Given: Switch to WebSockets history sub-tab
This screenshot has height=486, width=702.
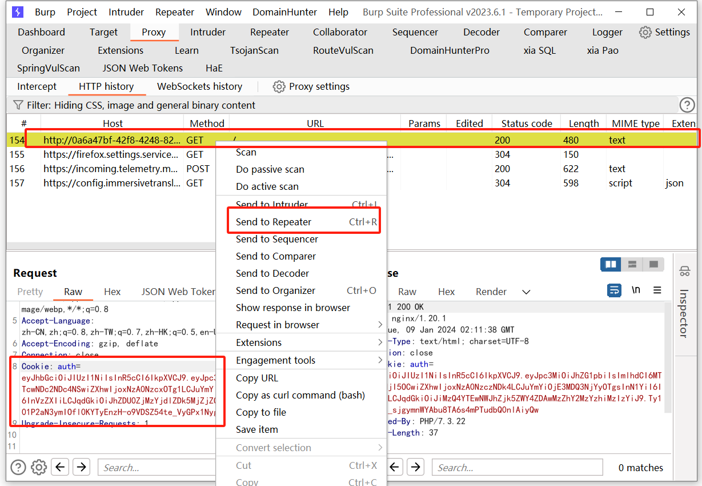Looking at the screenshot, I should click(x=200, y=86).
